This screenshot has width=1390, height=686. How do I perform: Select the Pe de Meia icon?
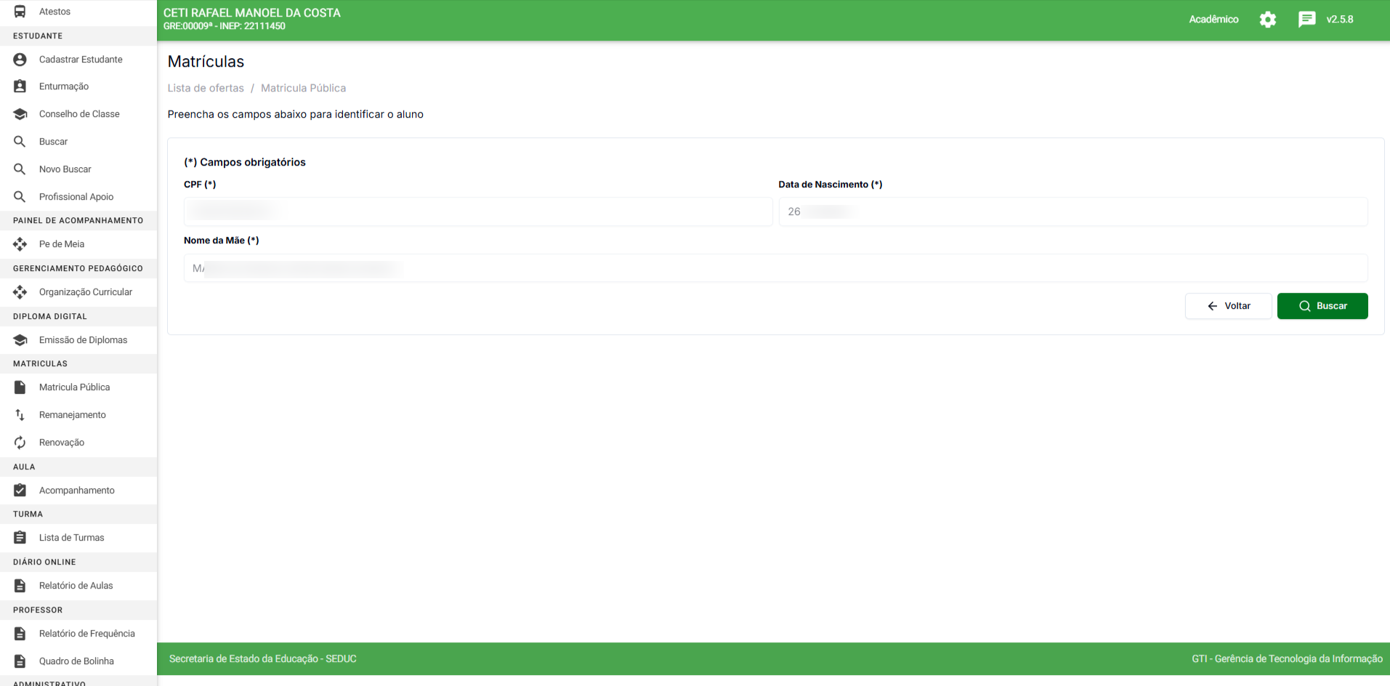tap(20, 244)
